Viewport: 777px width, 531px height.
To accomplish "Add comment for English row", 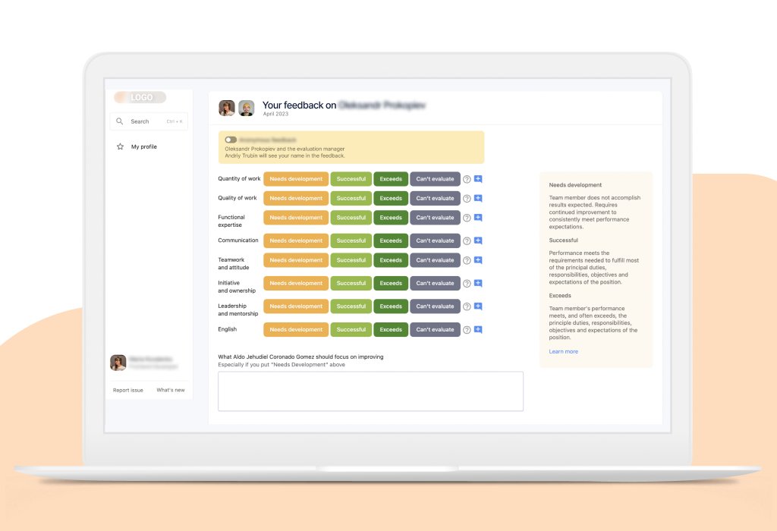I will point(478,329).
